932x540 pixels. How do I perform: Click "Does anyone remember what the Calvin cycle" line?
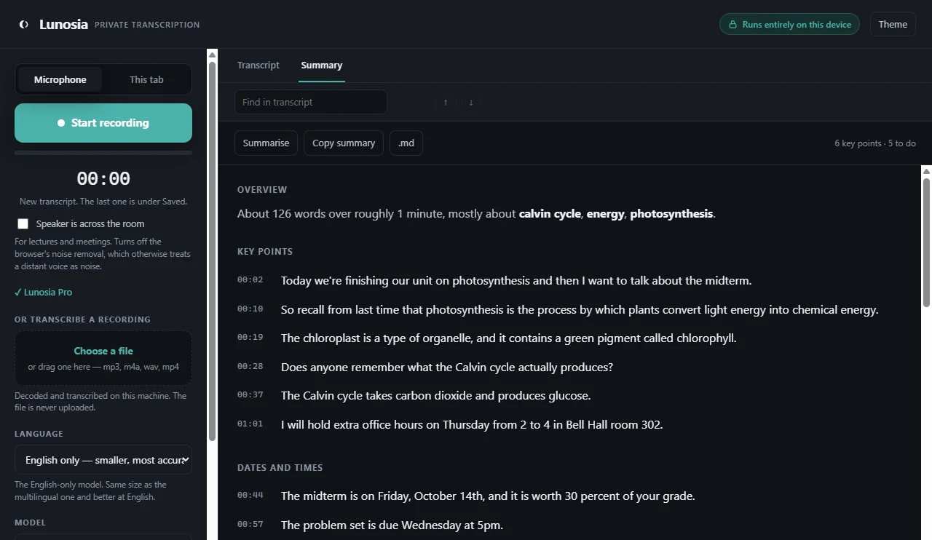pos(447,368)
